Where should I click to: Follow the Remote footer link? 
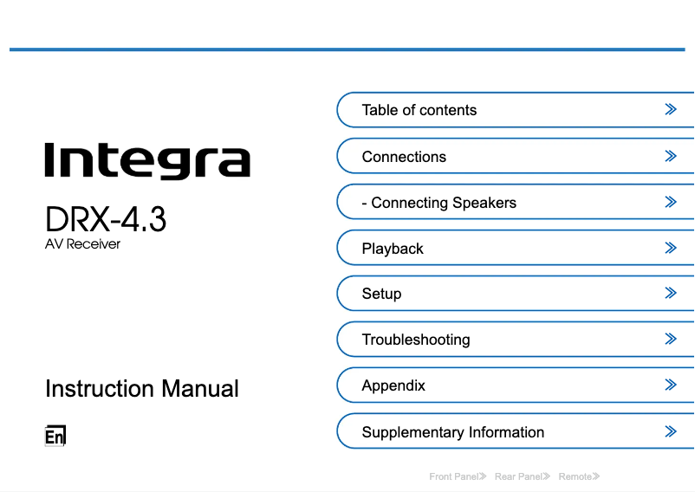point(579,476)
